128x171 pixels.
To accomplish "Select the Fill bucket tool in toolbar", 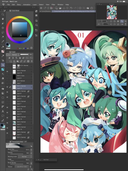I will coord(3,89).
